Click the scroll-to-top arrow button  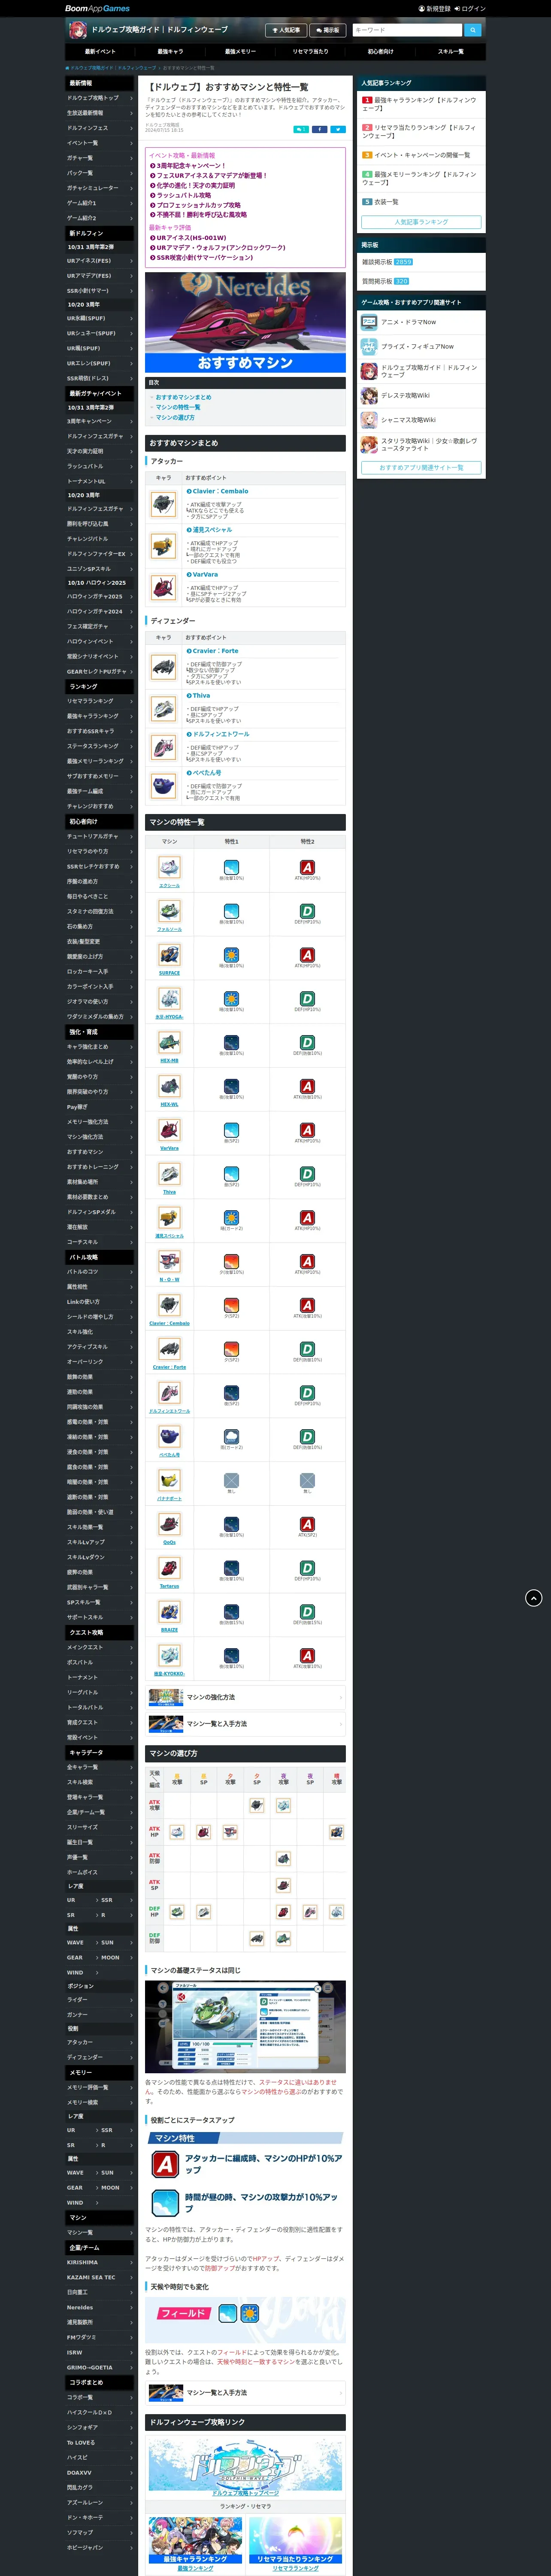(x=534, y=1598)
